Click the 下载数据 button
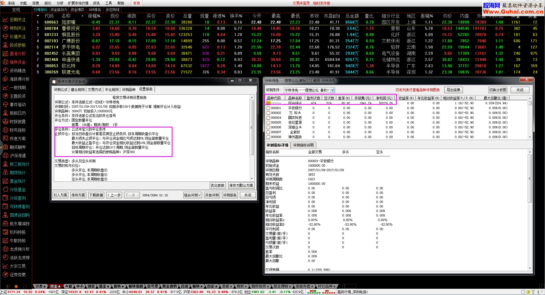Image resolution: width=545 pixels, height=295 pixels. 96,195
